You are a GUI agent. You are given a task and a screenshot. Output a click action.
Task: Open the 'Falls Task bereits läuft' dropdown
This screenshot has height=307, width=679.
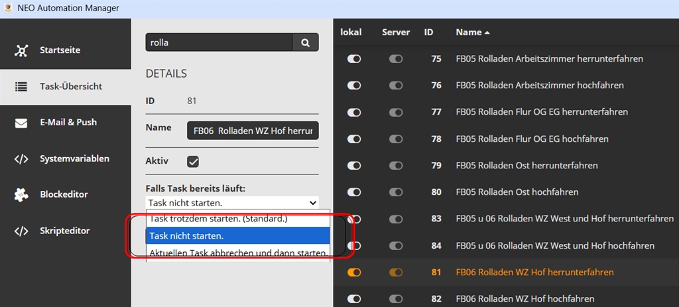pos(231,203)
